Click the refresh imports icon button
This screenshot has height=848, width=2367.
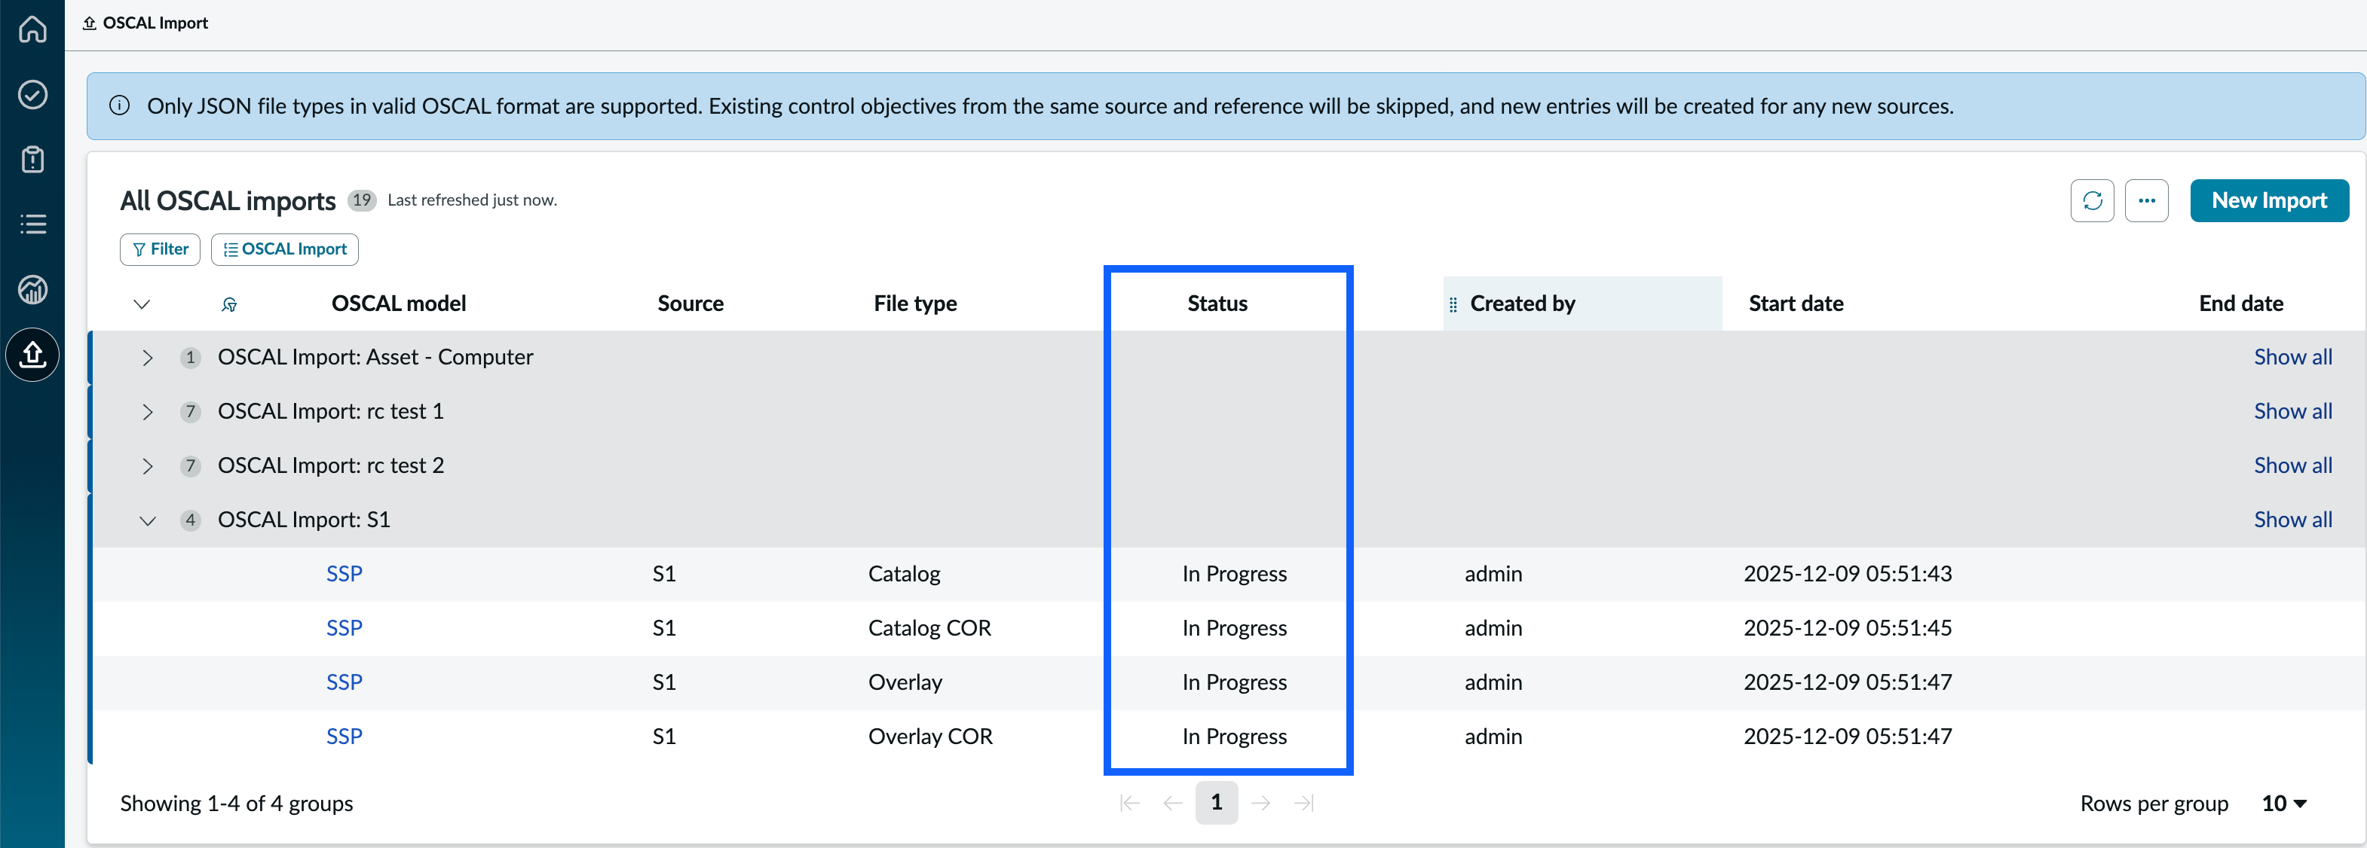[x=2093, y=201]
